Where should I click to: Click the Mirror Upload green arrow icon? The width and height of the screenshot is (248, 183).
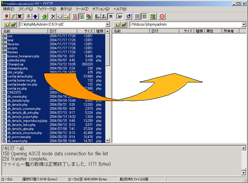(44, 16)
